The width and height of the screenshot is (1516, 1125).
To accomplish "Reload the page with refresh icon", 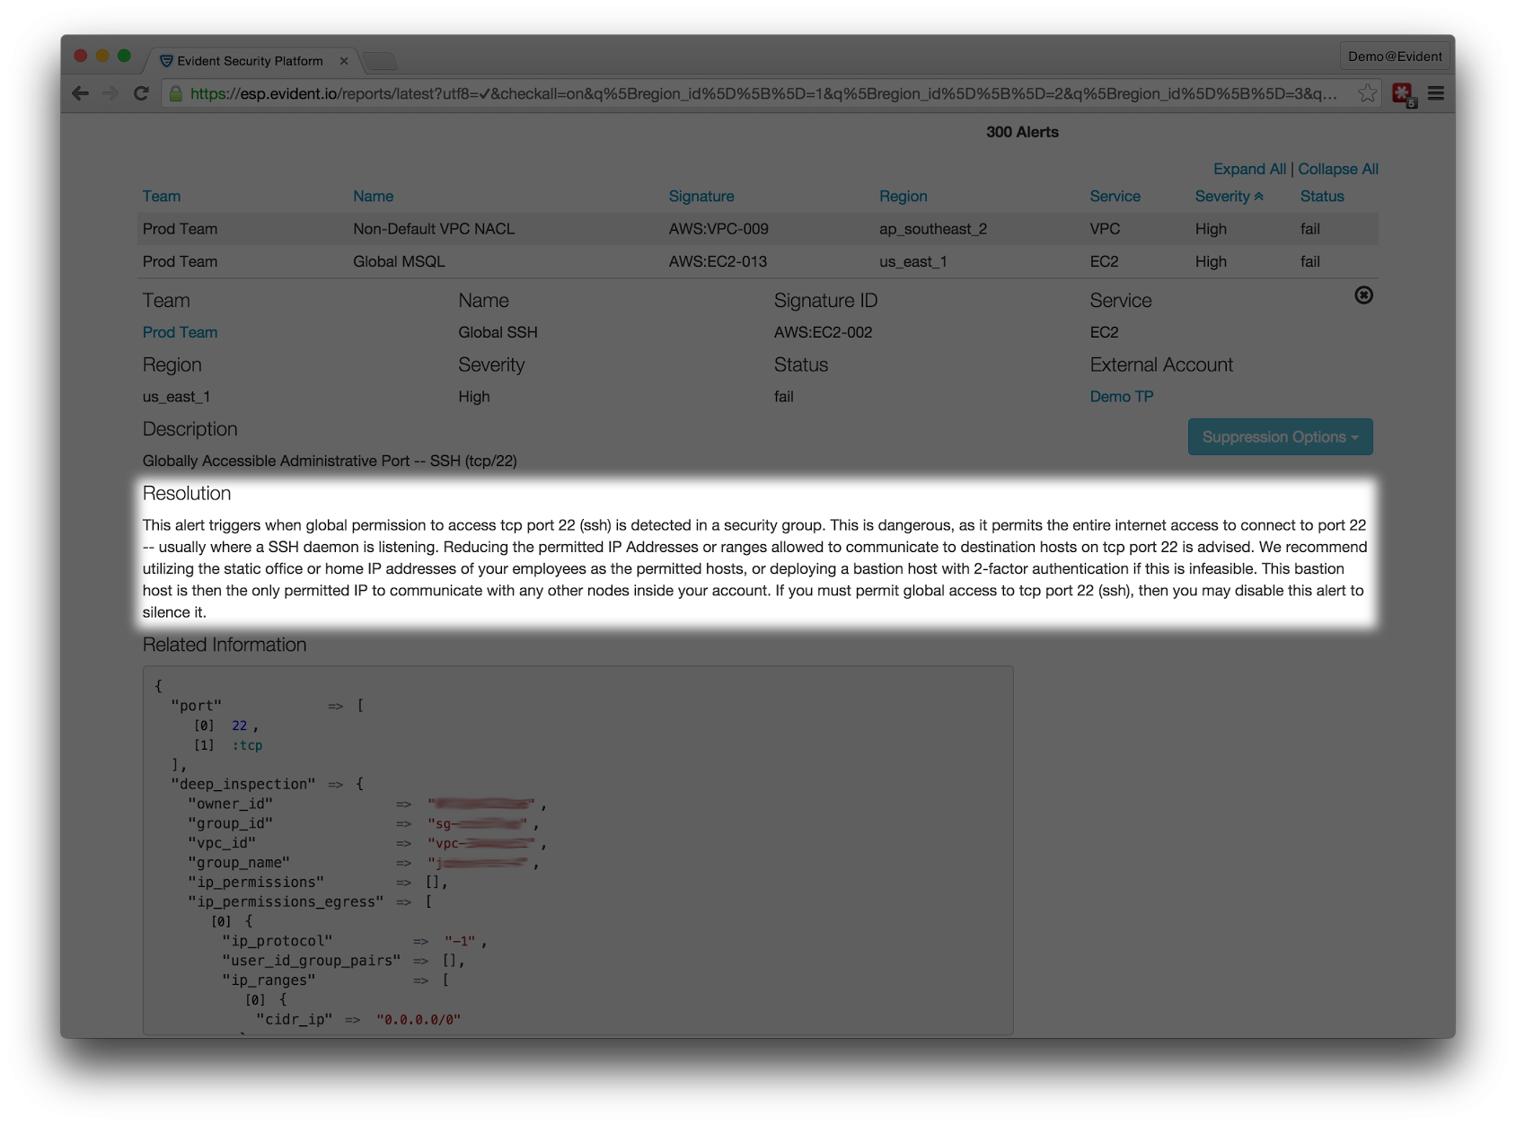I will coord(141,93).
